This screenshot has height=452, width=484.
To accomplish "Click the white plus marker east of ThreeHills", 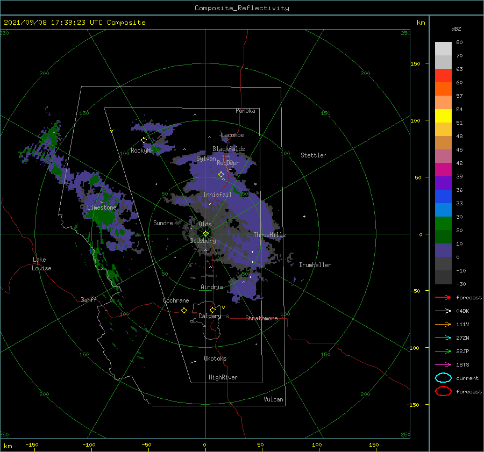I will pos(304,216).
